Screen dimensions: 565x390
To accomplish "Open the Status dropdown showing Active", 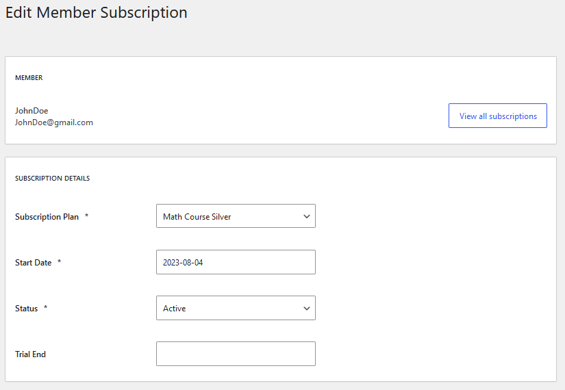I will [236, 308].
